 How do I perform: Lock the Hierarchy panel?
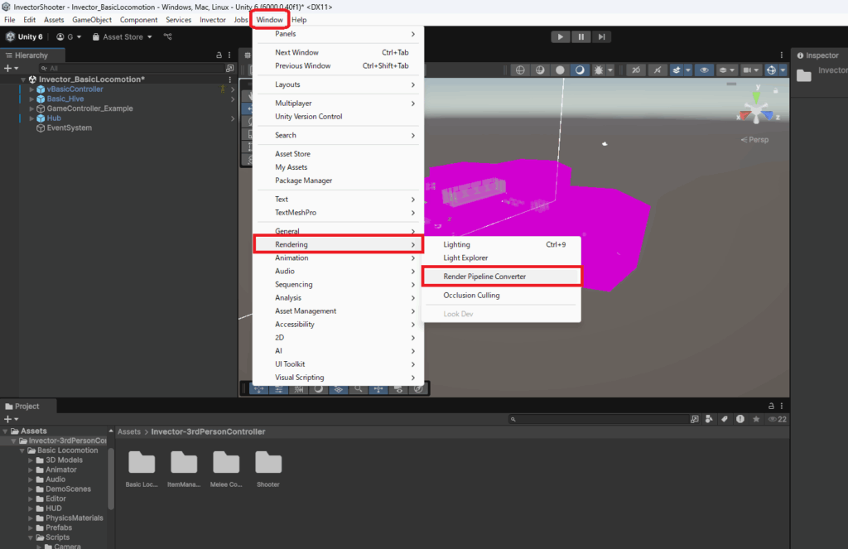pos(219,55)
